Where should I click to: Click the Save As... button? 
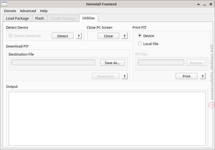click(112, 63)
